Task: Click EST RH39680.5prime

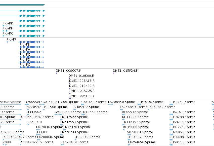Action: tap(136, 127)
